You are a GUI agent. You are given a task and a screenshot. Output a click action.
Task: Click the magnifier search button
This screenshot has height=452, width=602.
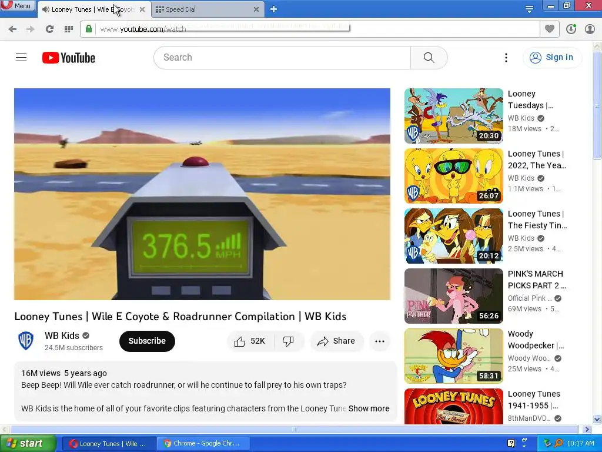click(x=429, y=58)
